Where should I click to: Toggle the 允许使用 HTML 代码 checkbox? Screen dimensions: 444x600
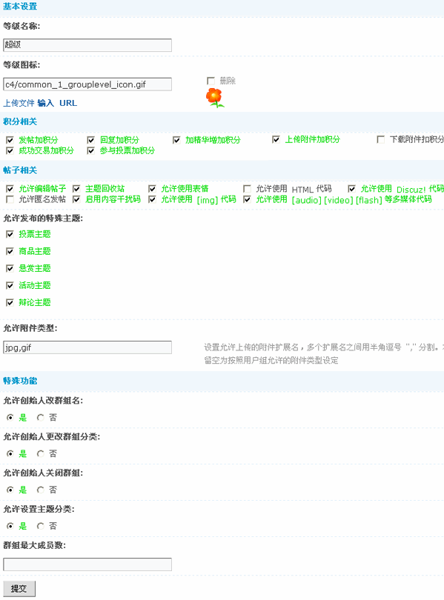(248, 189)
